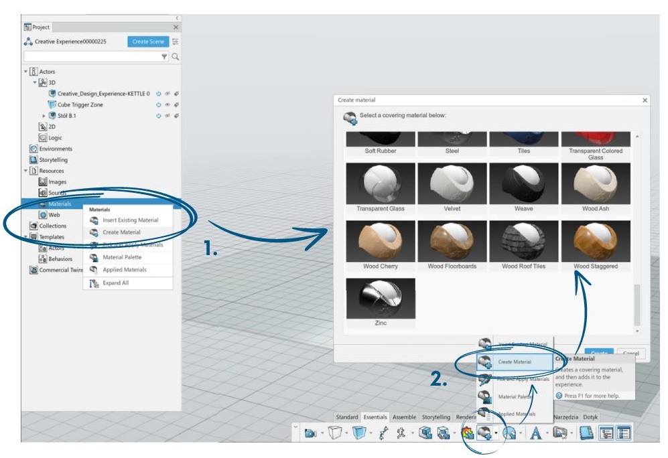
Task: Click the camera icon in the bottom toolbar
Action: (310, 433)
